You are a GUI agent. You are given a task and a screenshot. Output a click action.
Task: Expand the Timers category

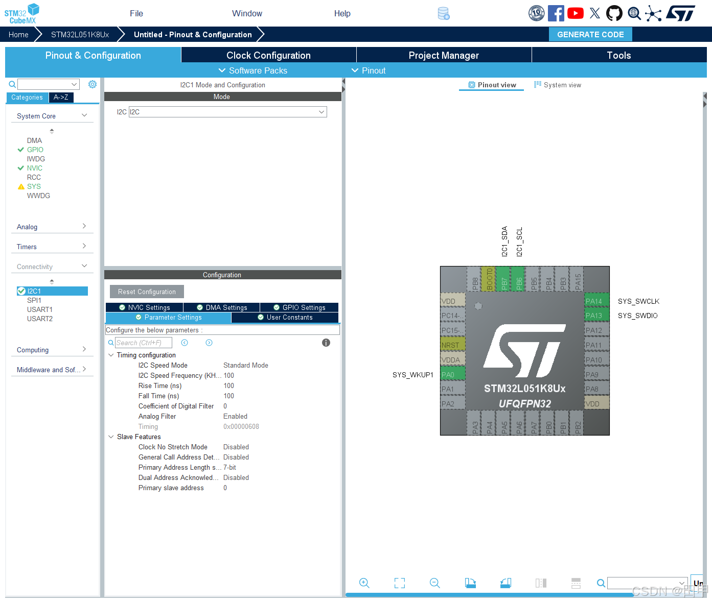coord(84,246)
